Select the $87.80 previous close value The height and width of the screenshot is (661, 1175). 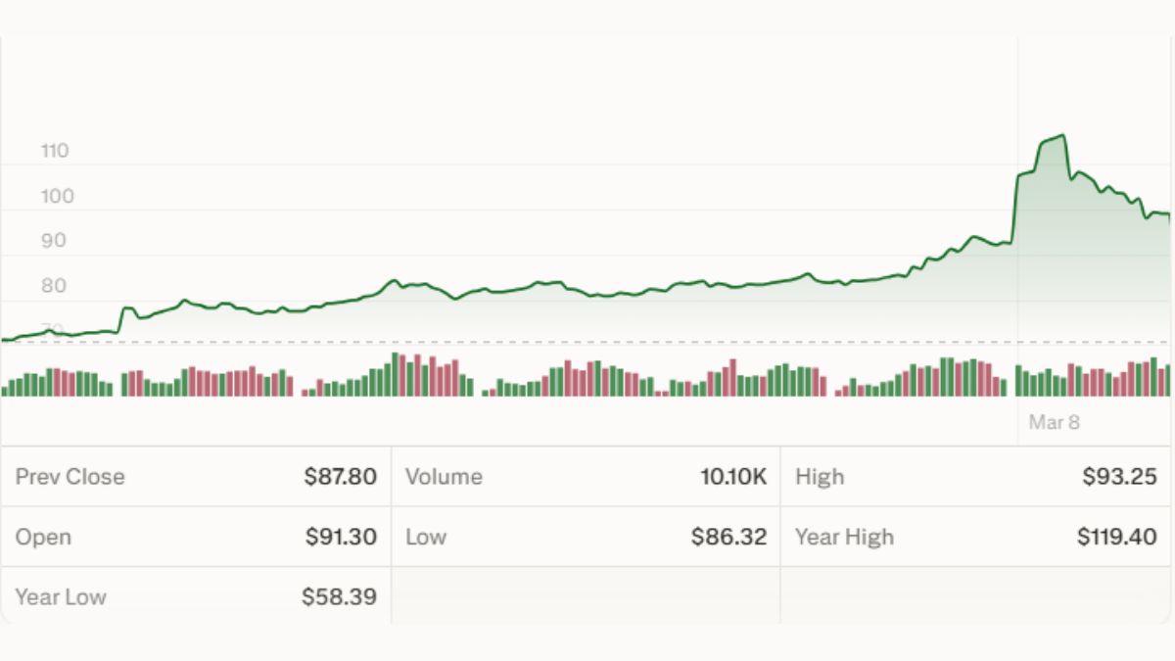click(x=340, y=477)
